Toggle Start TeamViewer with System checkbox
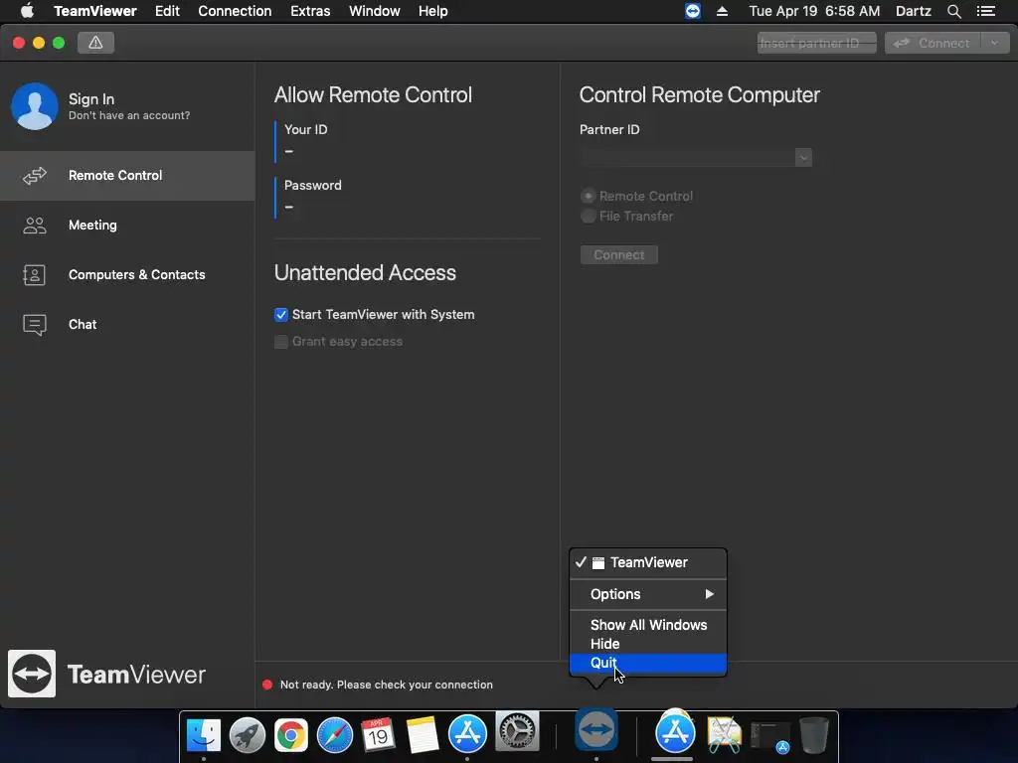This screenshot has width=1018, height=763. [281, 315]
